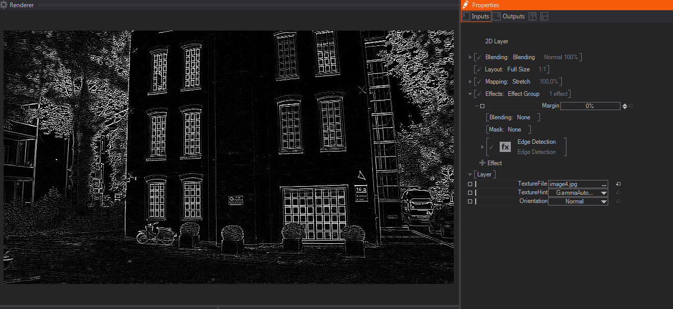The width and height of the screenshot is (673, 309).
Task: Disable the Effects group checkmark
Action: point(477,93)
